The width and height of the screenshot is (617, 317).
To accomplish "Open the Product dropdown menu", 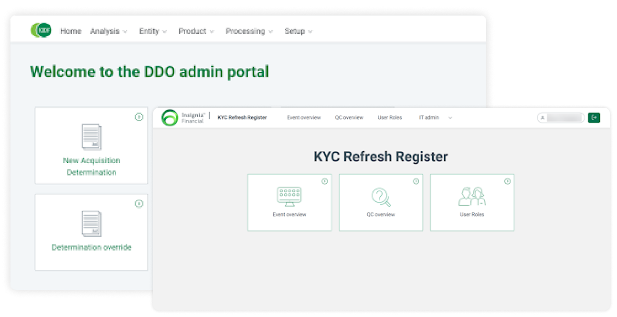I will point(196,31).
